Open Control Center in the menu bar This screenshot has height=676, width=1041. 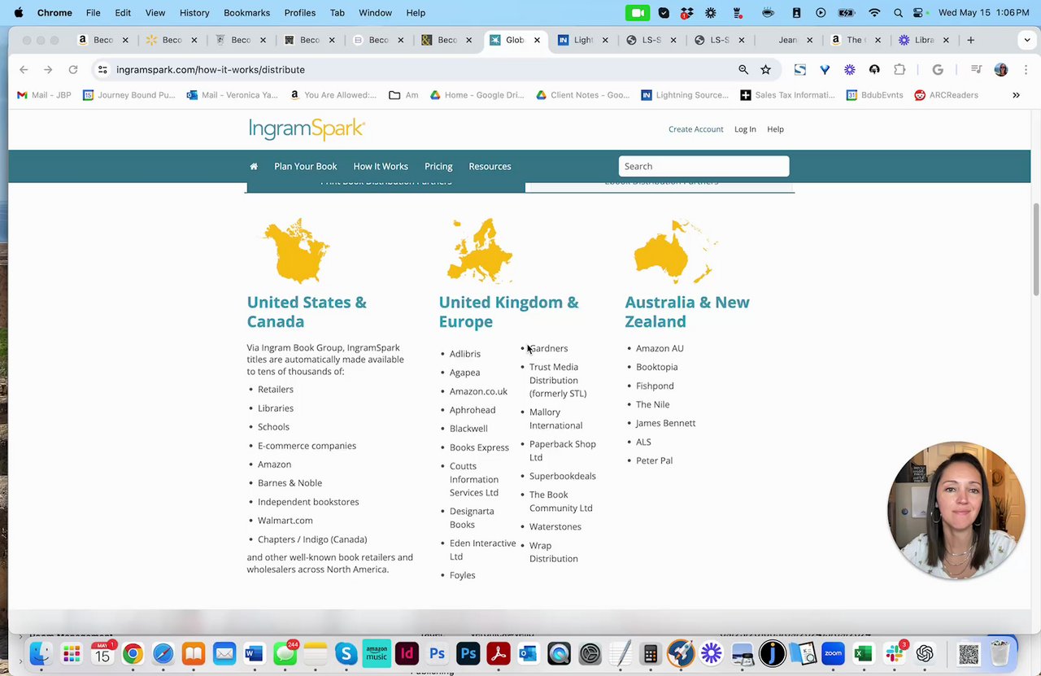click(919, 13)
